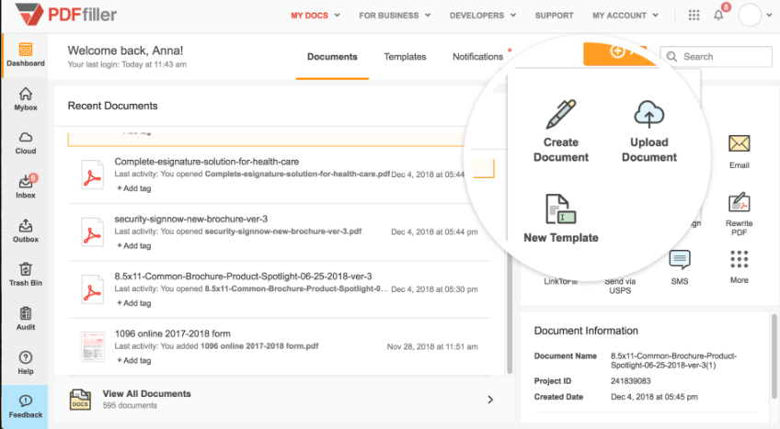Open the Cloud sidebar section
Viewport: 780px width, 429px height.
click(x=26, y=143)
